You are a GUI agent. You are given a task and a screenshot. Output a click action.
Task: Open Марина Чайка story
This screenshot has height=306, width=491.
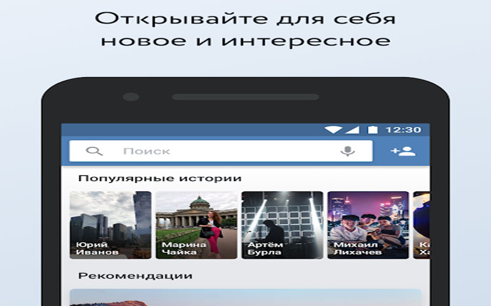click(x=196, y=225)
